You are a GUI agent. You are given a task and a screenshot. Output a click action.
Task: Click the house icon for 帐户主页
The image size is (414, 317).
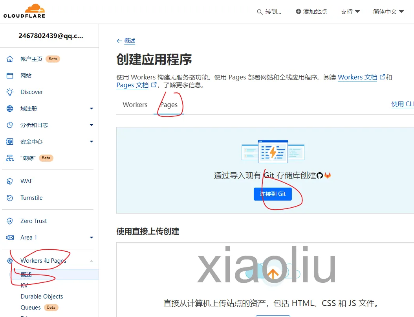pos(10,59)
